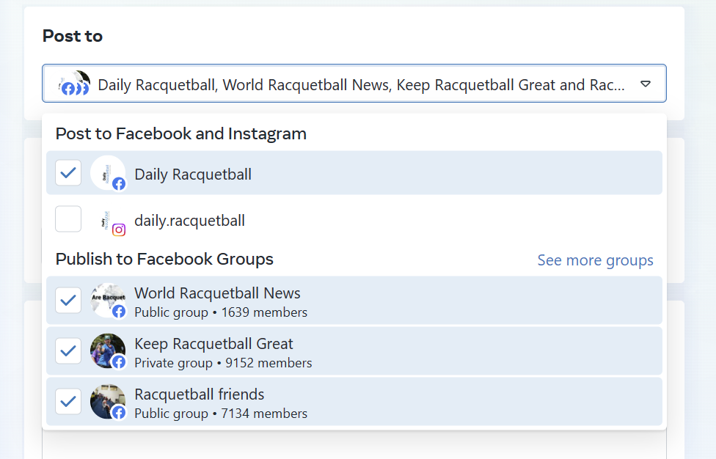Toggle the Racquetball friends group checkbox
This screenshot has height=459, width=716.
pos(68,402)
